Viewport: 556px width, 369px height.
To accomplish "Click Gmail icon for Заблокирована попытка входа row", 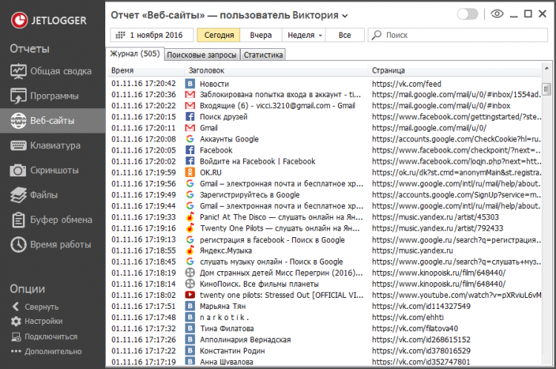I will pos(190,95).
